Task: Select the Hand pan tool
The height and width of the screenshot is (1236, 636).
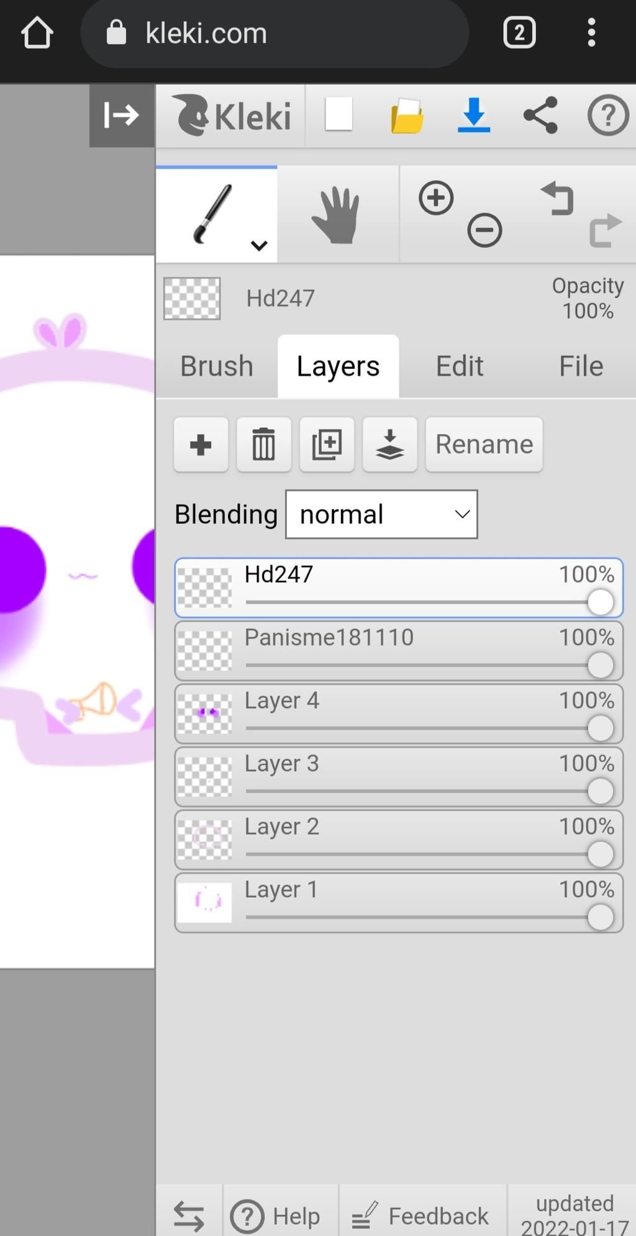Action: pyautogui.click(x=336, y=216)
